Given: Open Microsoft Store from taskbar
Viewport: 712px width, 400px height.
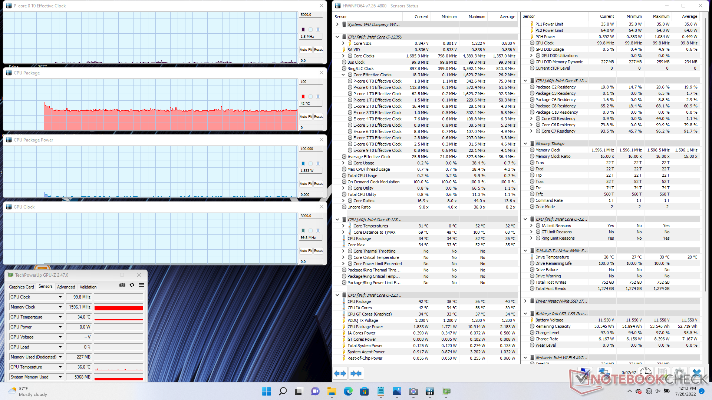Looking at the screenshot, I should (x=364, y=391).
